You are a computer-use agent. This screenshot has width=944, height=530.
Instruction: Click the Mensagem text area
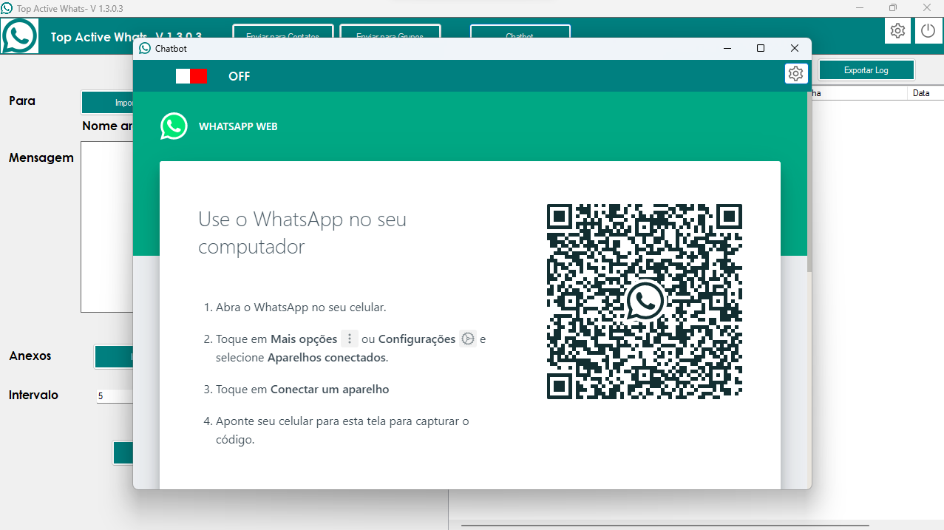coord(107,226)
